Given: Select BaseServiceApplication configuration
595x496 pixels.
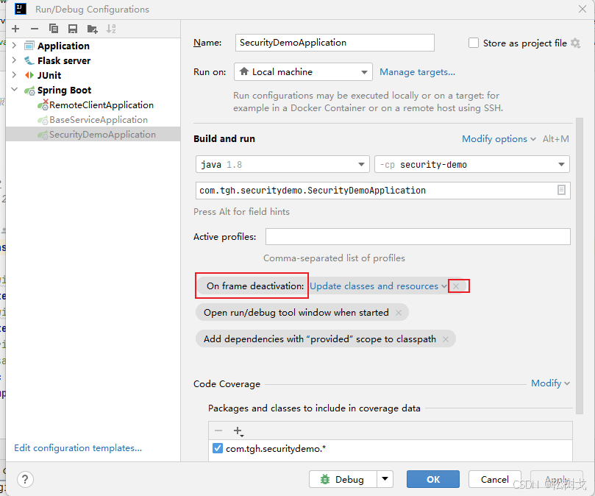Looking at the screenshot, I should pyautogui.click(x=99, y=120).
